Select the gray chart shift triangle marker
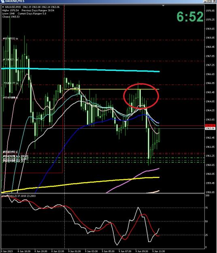217x253 pixels. click(163, 6)
